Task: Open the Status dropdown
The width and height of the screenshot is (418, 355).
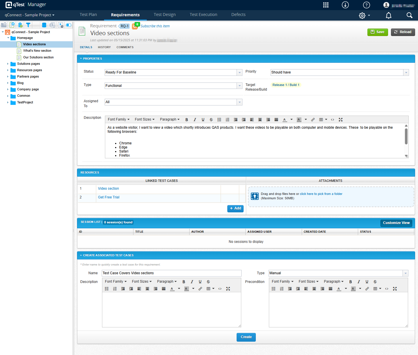Action: 240,73
